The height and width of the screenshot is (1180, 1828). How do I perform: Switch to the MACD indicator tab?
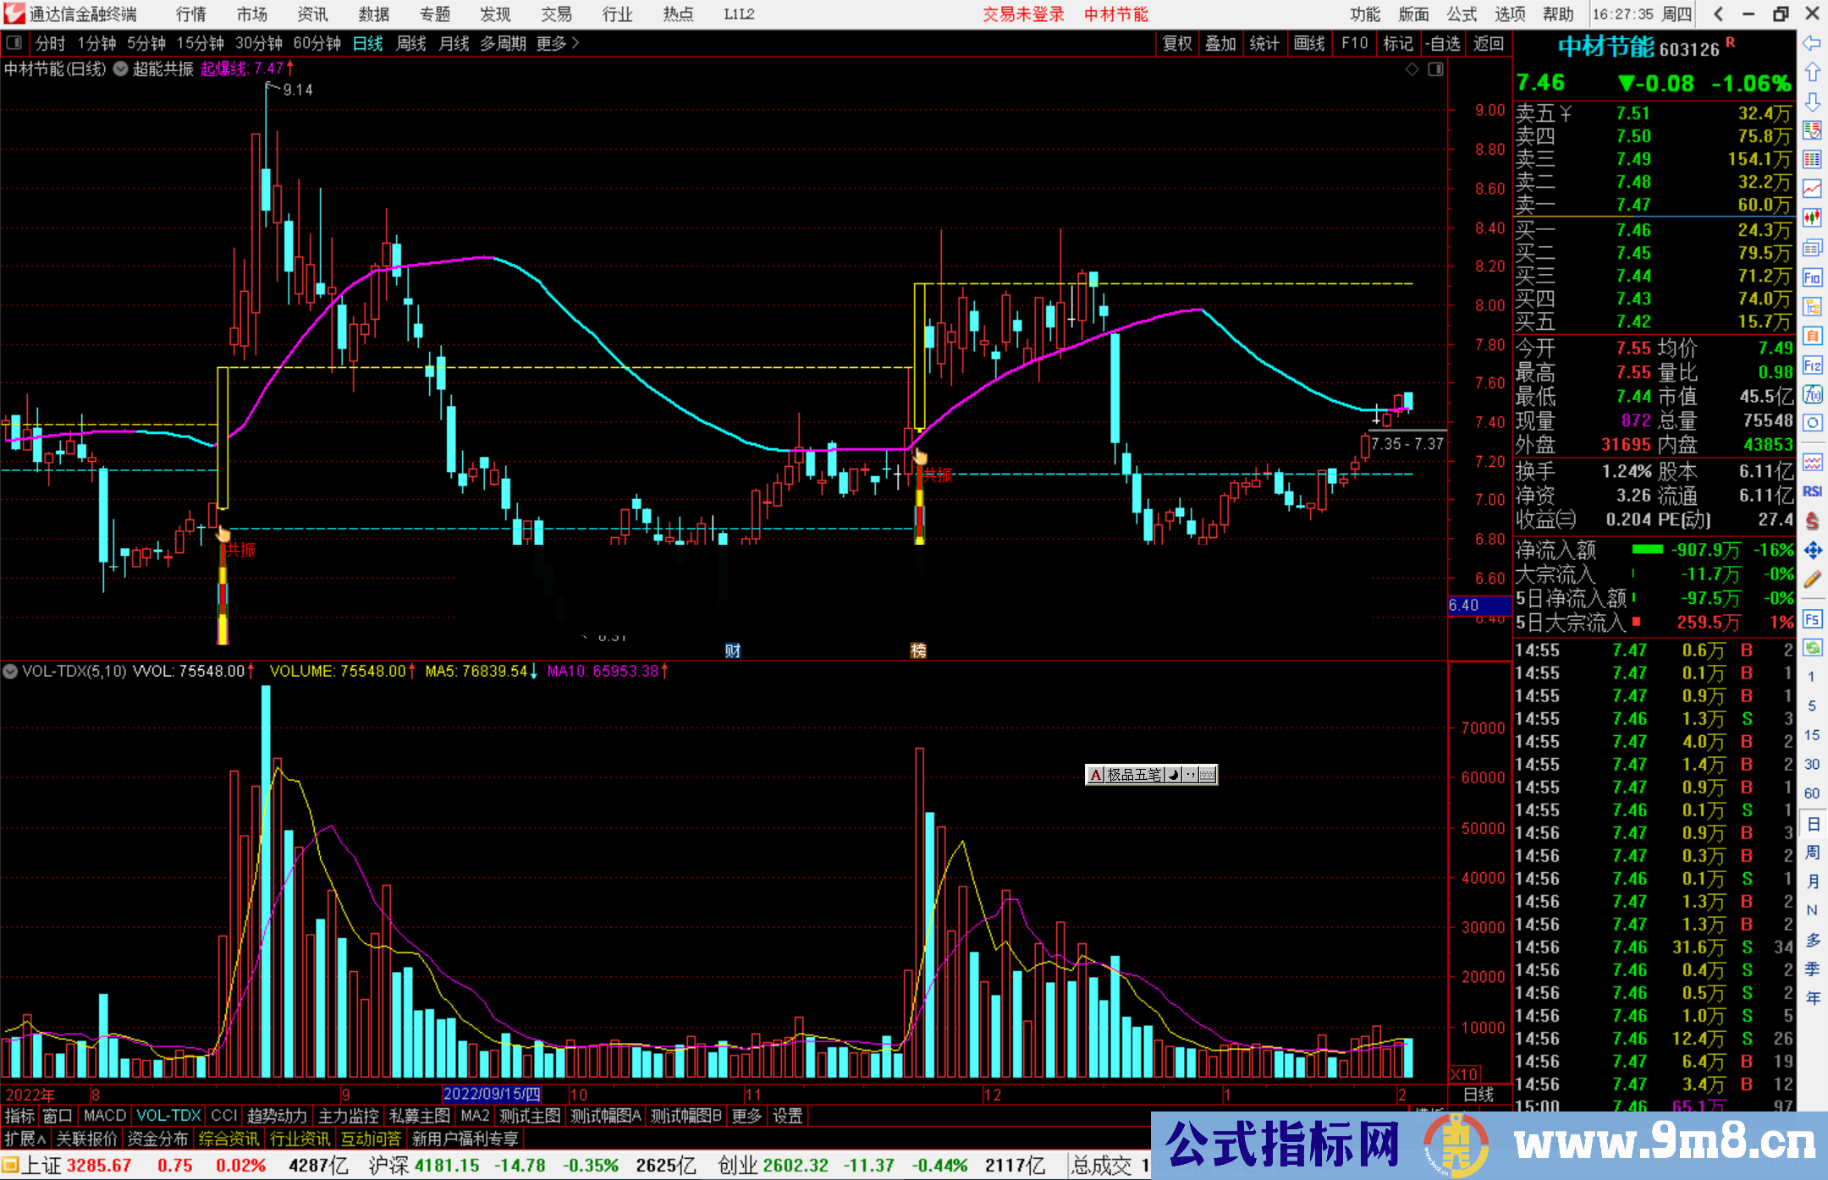[x=104, y=1116]
